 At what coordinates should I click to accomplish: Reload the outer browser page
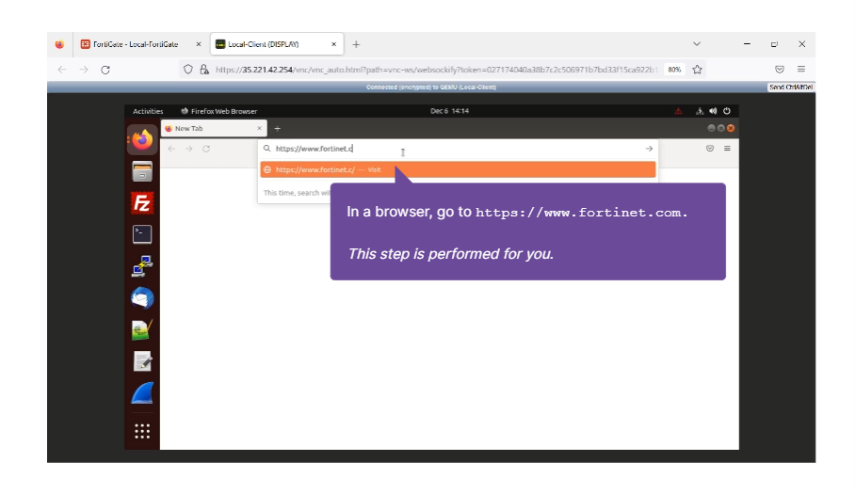(x=105, y=70)
